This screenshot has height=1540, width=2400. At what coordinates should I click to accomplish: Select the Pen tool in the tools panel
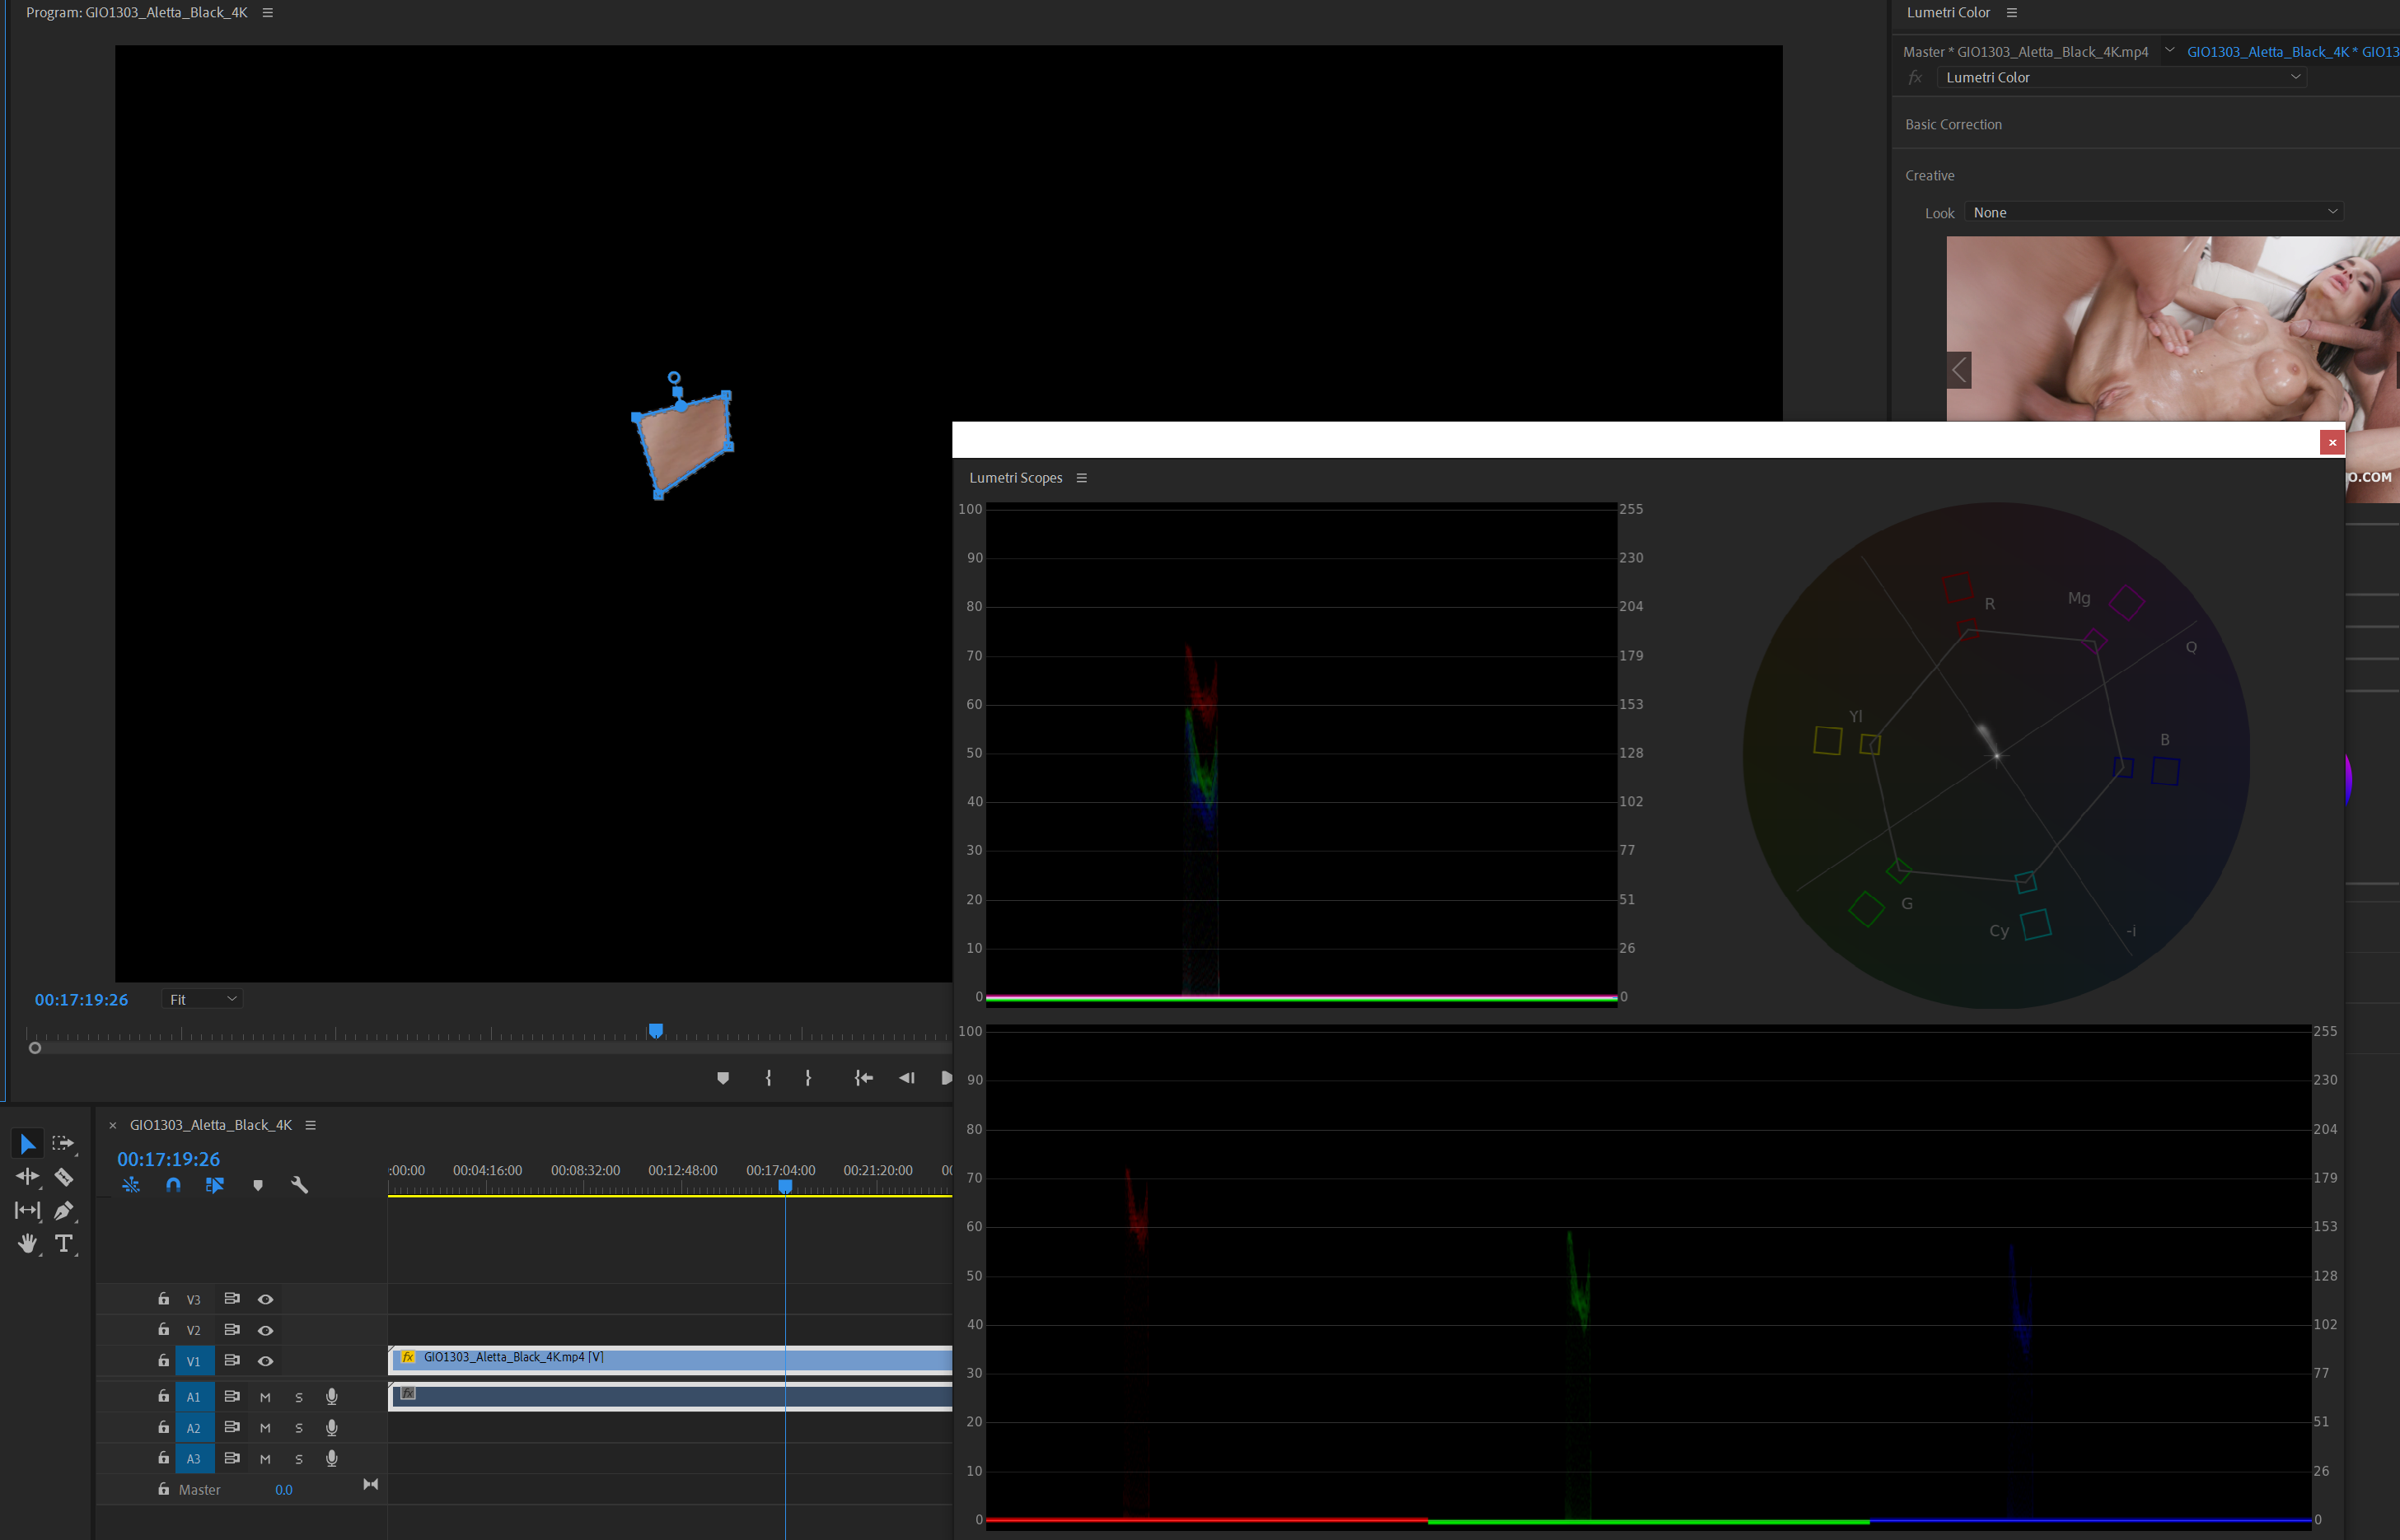(64, 1211)
